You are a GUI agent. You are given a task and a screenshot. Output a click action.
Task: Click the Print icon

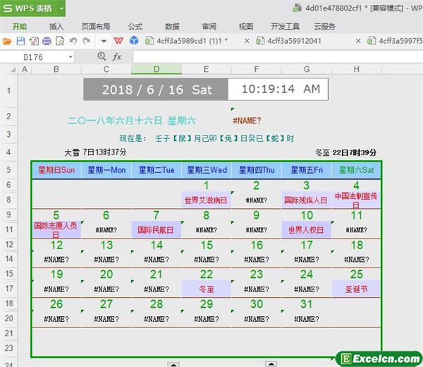tap(47, 41)
